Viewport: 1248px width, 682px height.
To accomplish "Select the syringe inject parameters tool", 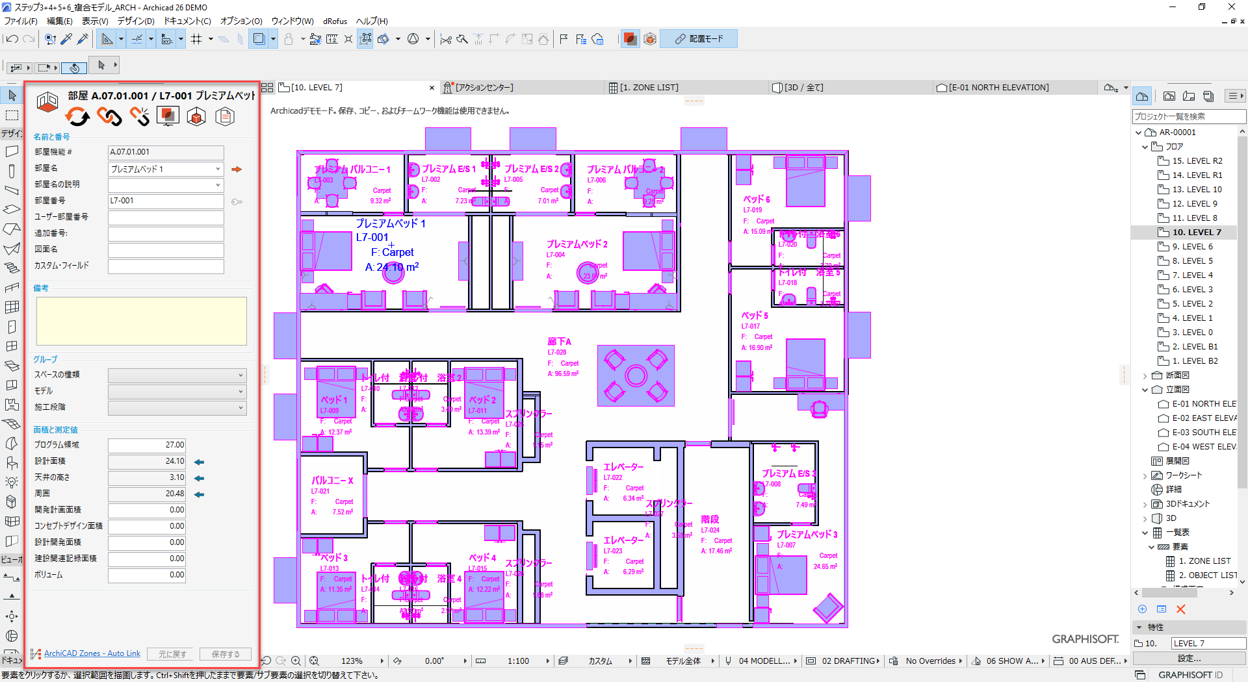I will click(x=83, y=39).
